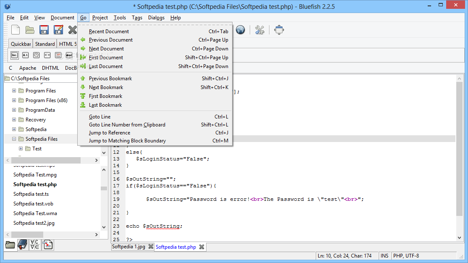This screenshot has width=468, height=263.
Task: Open the Help menu
Action: [x=175, y=18]
